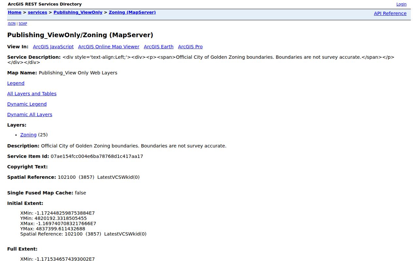
Task: Open the SOAP format link
Action: (x=23, y=23)
